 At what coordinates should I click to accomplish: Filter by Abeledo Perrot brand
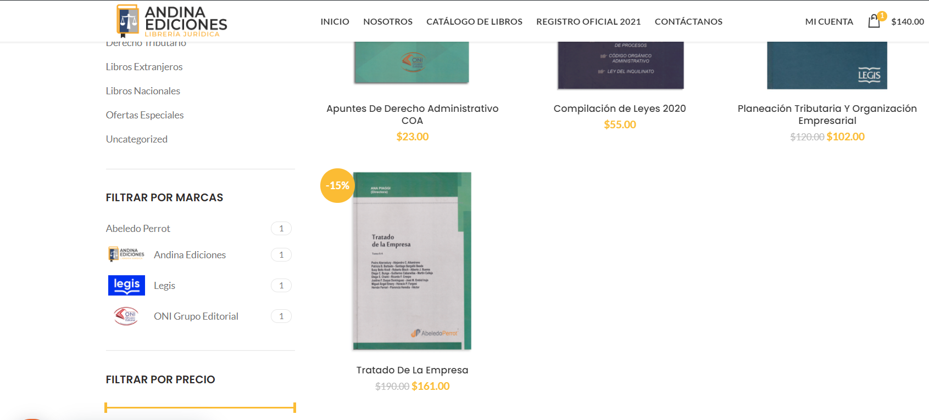click(x=138, y=229)
